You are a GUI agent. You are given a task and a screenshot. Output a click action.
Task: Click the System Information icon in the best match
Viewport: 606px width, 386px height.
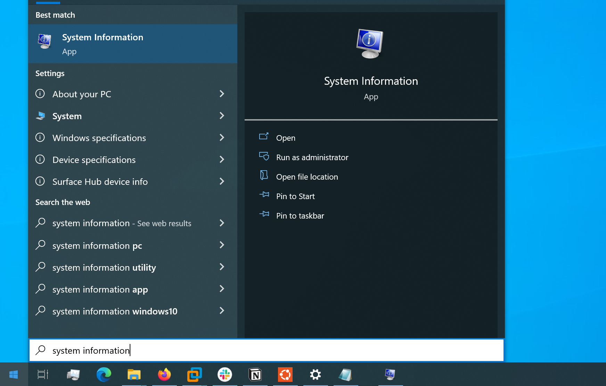[x=45, y=41]
